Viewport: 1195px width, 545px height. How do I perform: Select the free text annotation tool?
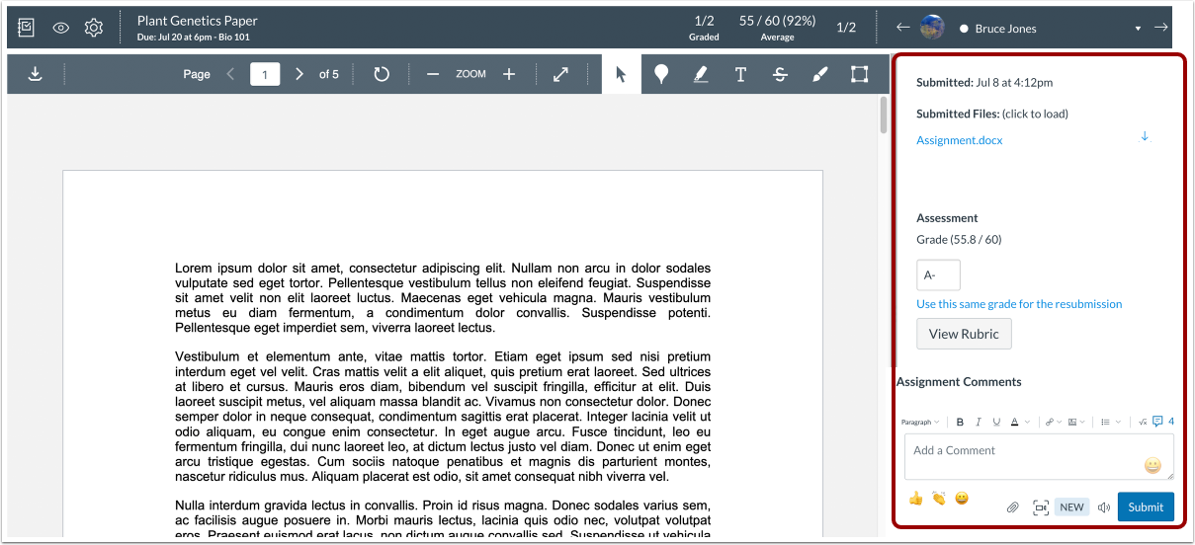(x=740, y=74)
